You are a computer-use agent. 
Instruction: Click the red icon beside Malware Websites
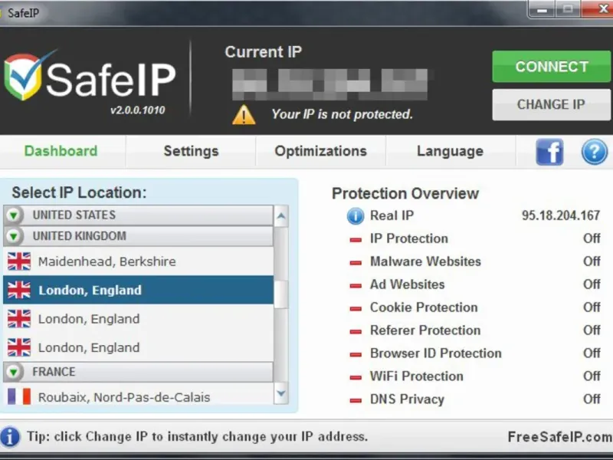tap(356, 262)
